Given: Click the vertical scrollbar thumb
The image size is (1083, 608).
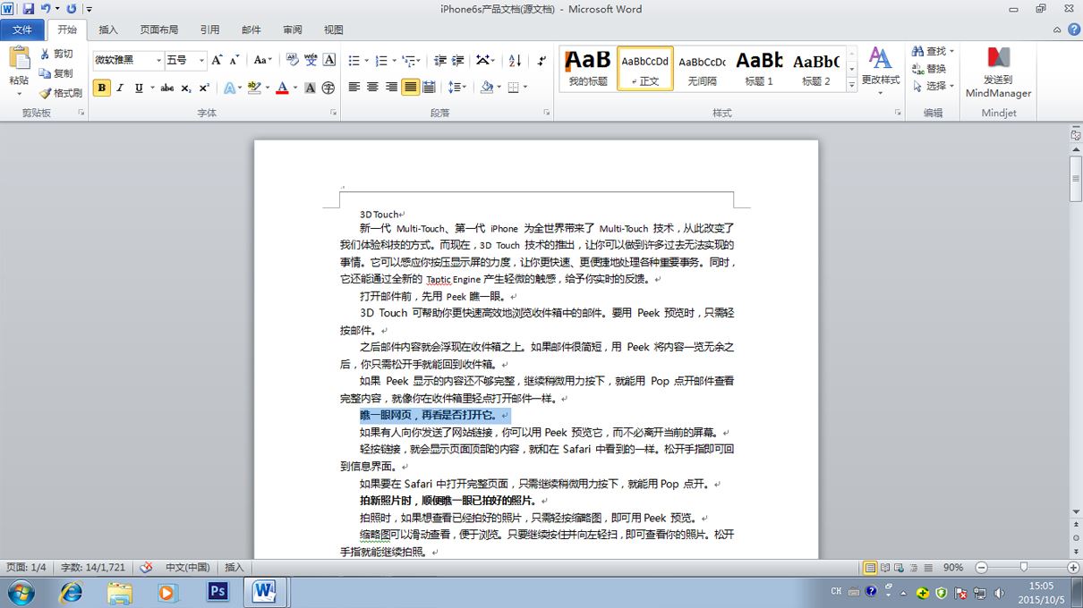Looking at the screenshot, I should [x=1076, y=179].
